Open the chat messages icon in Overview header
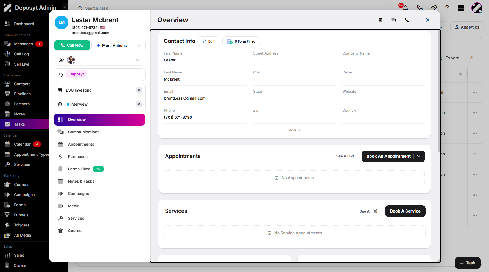Screen dimensions: 489x272 [x=394, y=20]
